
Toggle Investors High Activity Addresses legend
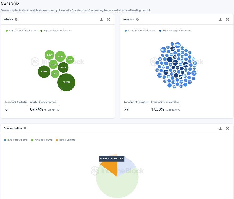point(175,31)
